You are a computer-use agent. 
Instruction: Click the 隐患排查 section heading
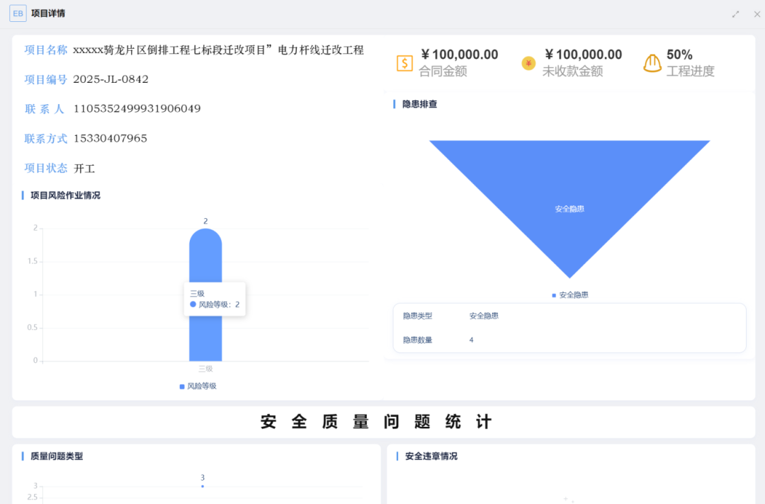tap(419, 104)
